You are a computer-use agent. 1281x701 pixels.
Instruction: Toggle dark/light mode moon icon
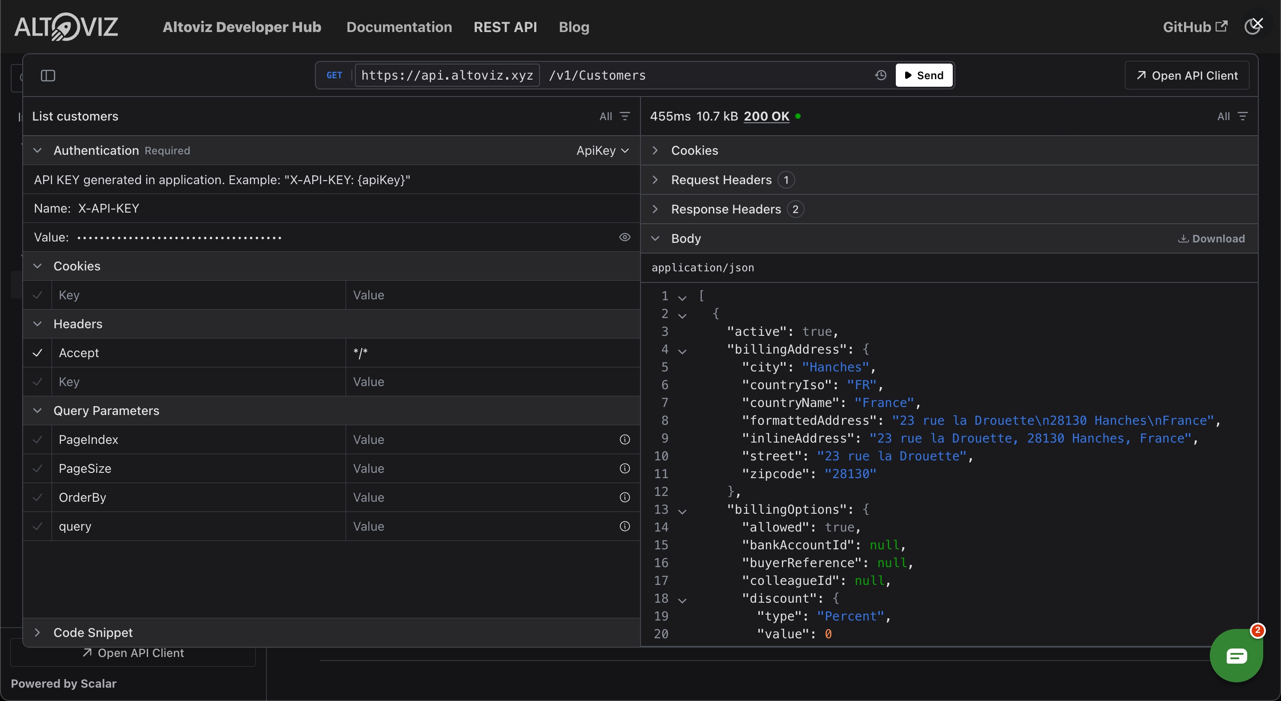point(1252,27)
